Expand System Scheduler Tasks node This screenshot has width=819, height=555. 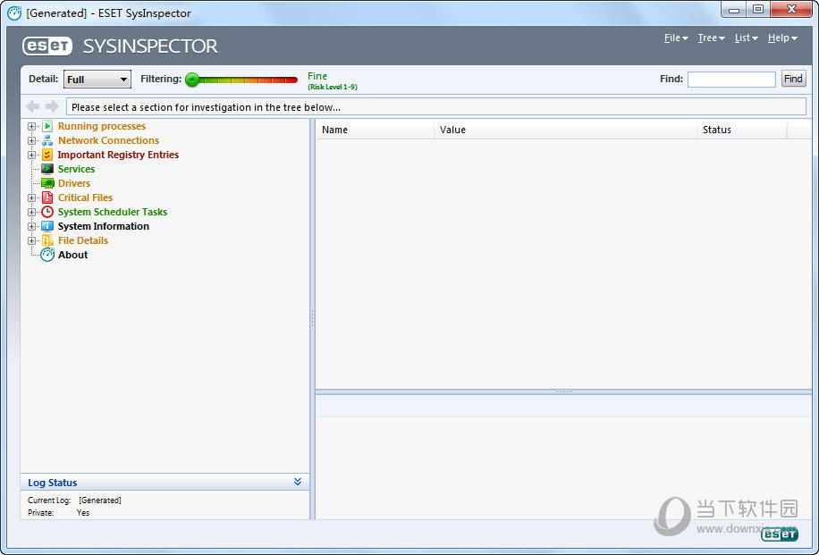click(32, 212)
